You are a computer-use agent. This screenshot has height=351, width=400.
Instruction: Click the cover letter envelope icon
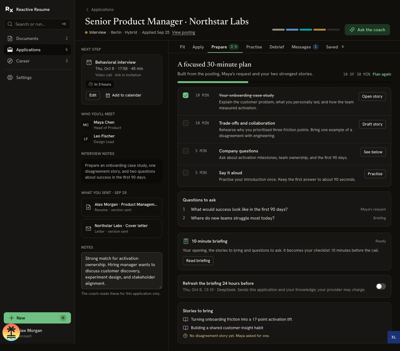[x=88, y=229]
